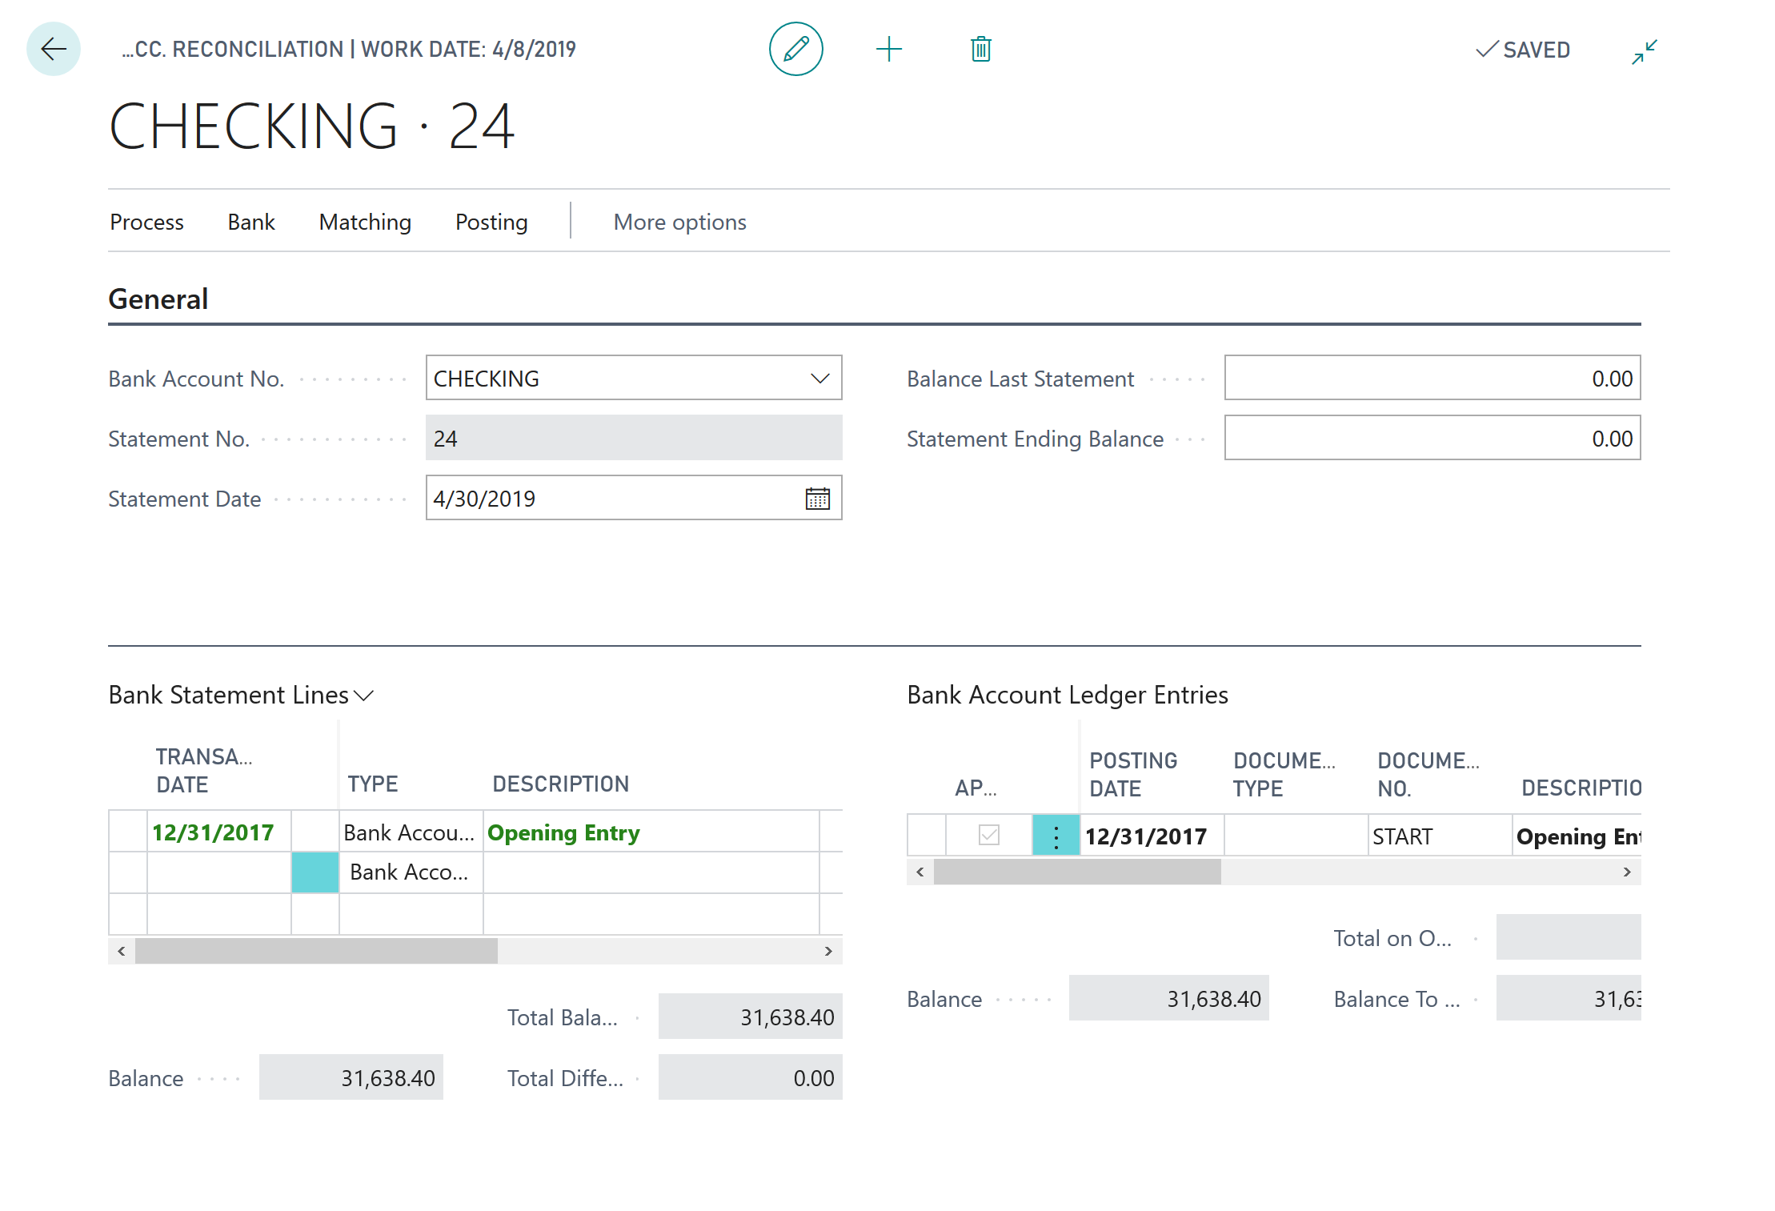Open the Posting menu
Image resolution: width=1775 pixels, height=1211 pixels.
(491, 222)
